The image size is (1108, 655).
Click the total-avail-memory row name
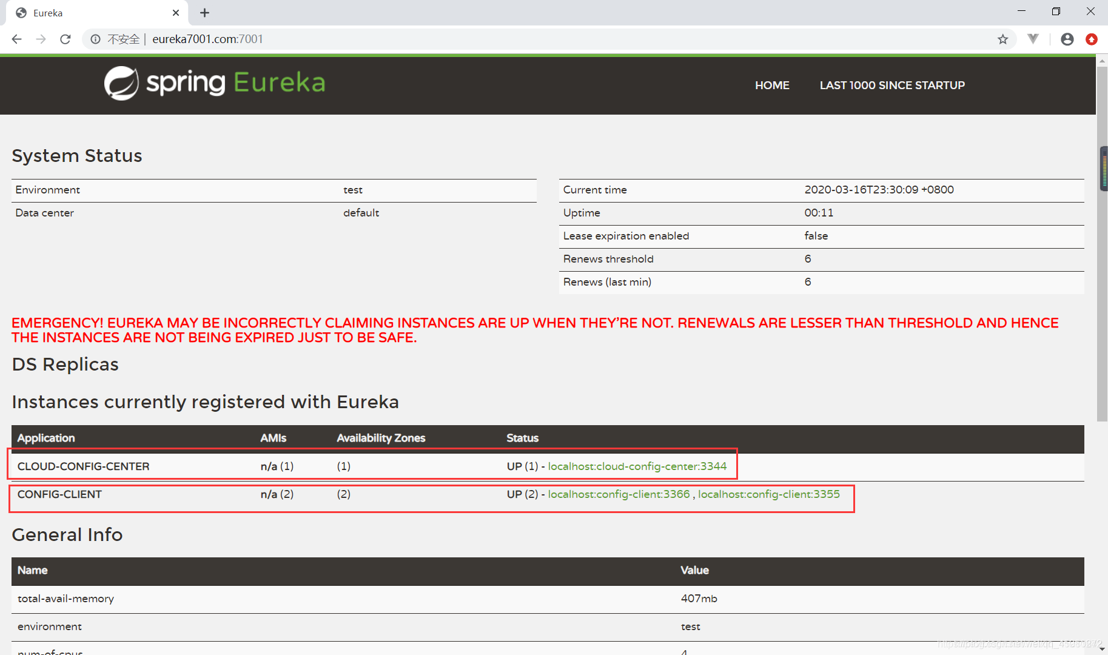pyautogui.click(x=65, y=599)
